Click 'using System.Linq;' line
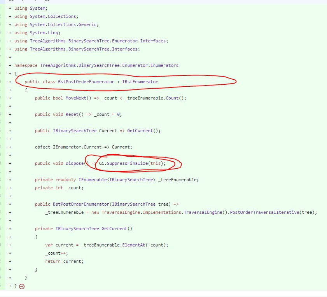Image resolution: width=327 pixels, height=297 pixels. pos(37,33)
